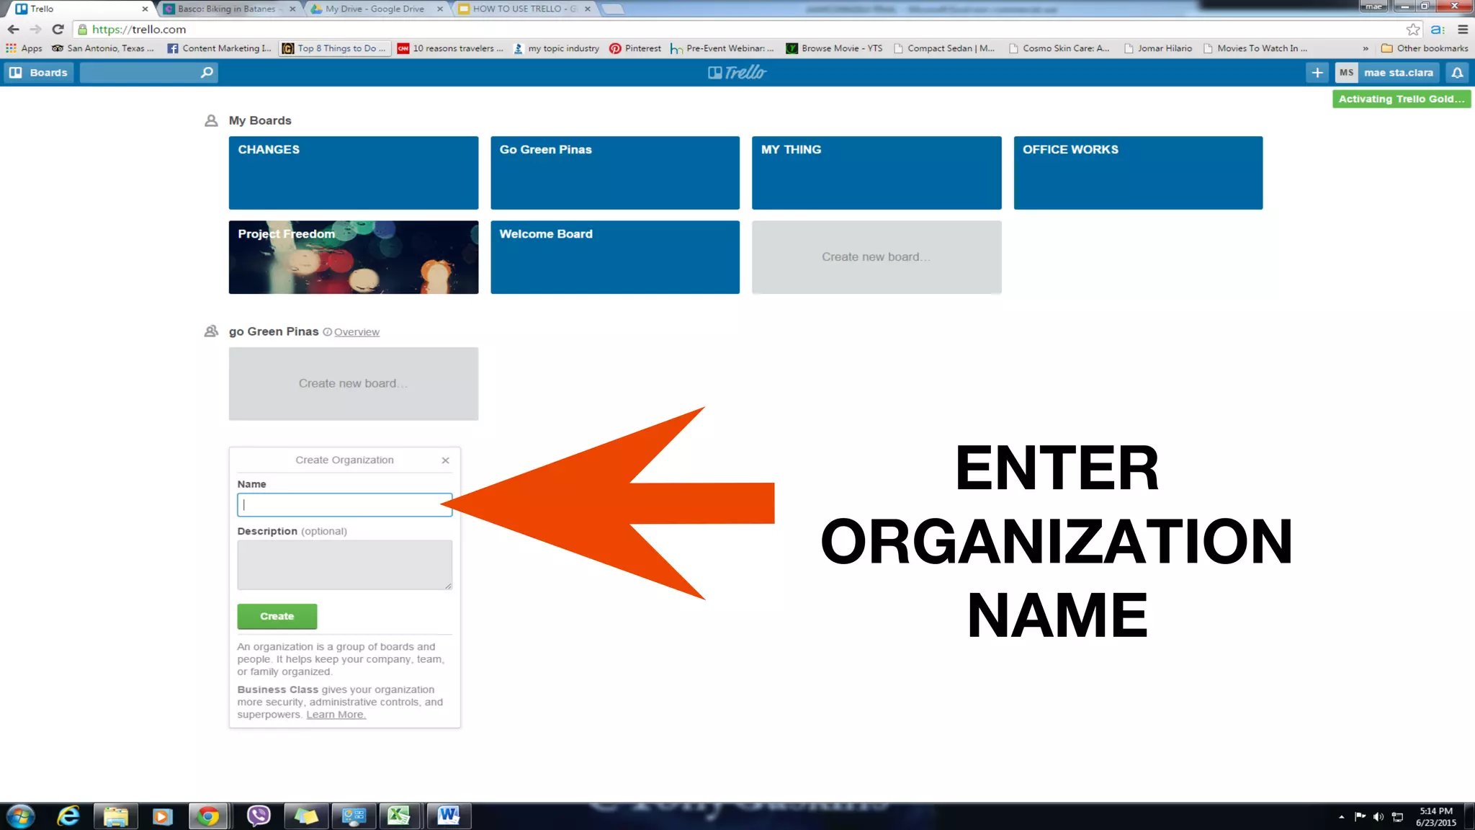Show hidden system tray icons
1475x830 pixels.
(1341, 817)
